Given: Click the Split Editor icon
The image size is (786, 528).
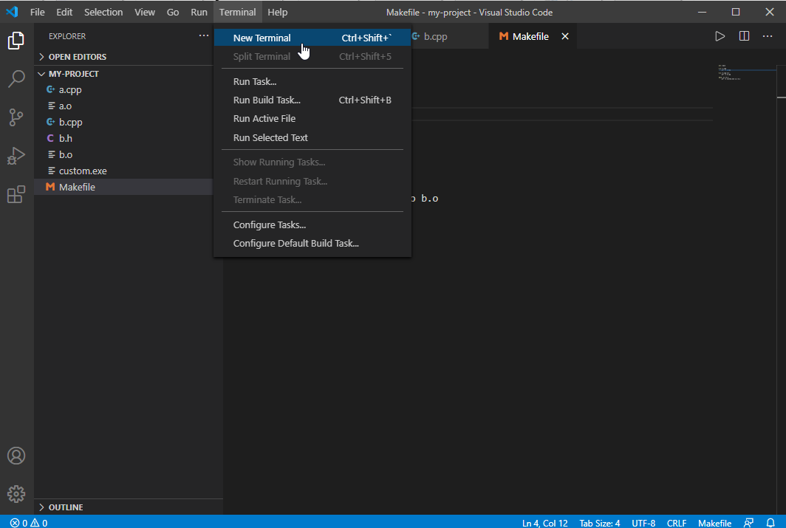Looking at the screenshot, I should pyautogui.click(x=744, y=36).
